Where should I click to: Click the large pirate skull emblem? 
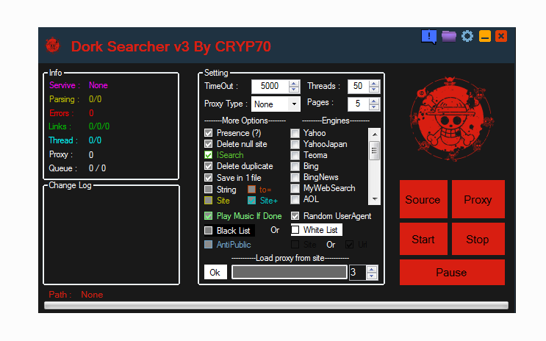[451, 119]
